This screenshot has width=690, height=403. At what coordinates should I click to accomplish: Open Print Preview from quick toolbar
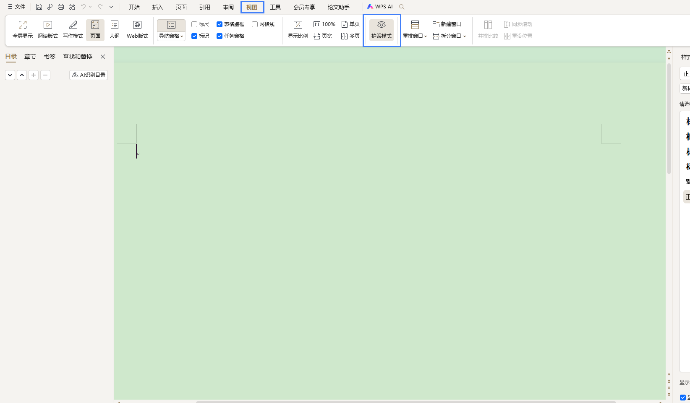(72, 7)
